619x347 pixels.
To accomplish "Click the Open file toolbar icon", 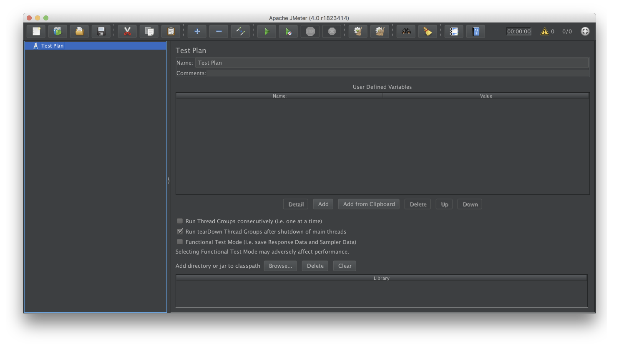I will pyautogui.click(x=79, y=31).
